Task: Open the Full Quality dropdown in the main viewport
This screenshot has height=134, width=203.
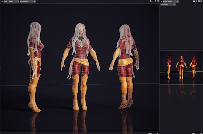Action: 28,1
